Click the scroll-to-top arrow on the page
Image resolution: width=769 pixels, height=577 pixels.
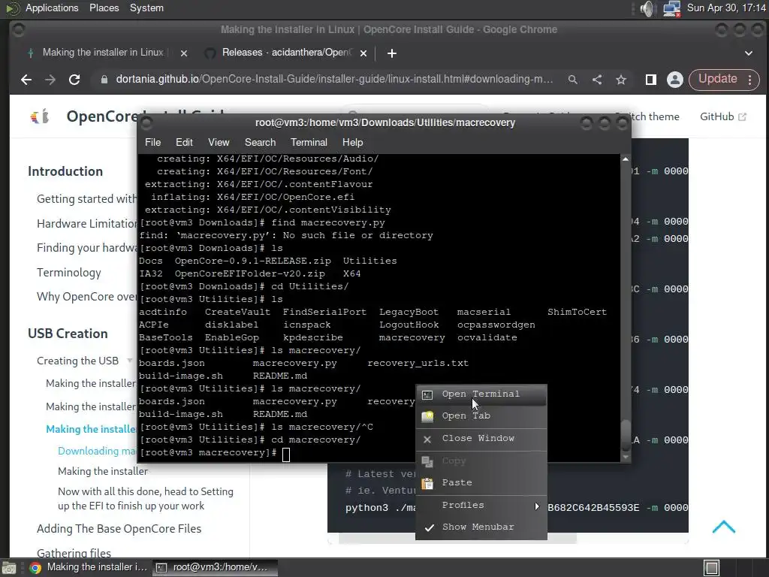(x=724, y=527)
